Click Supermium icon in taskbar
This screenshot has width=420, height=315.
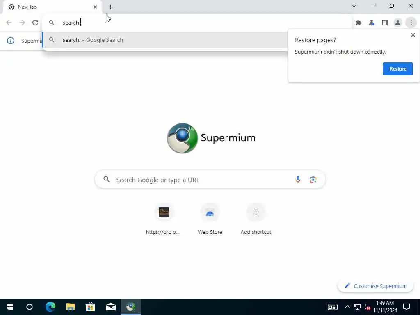[x=131, y=307]
